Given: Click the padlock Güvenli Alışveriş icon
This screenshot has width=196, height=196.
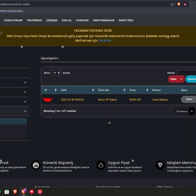Looking at the screenshot, I should [36, 165].
